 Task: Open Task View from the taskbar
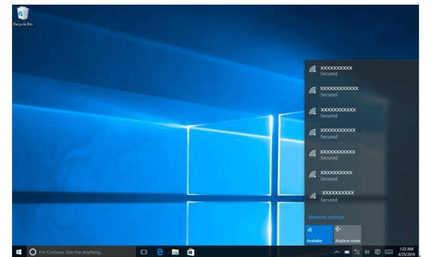[x=144, y=252]
